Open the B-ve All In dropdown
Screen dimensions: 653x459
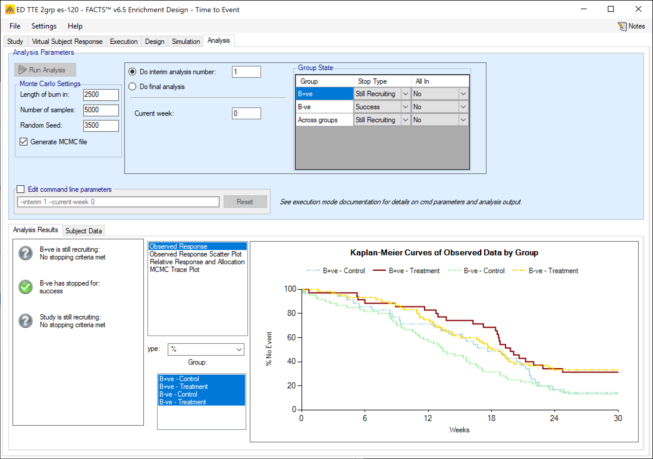[x=463, y=107]
